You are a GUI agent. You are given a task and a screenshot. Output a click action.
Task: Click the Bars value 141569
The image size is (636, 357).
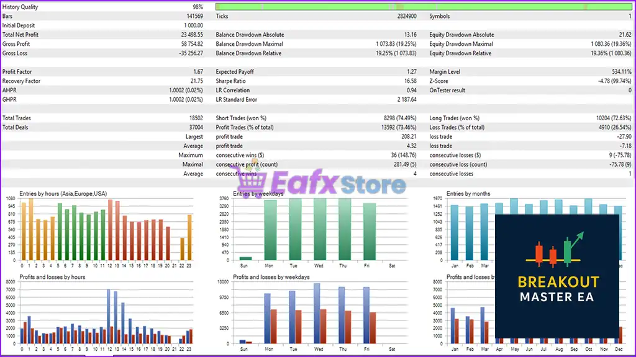pos(194,16)
